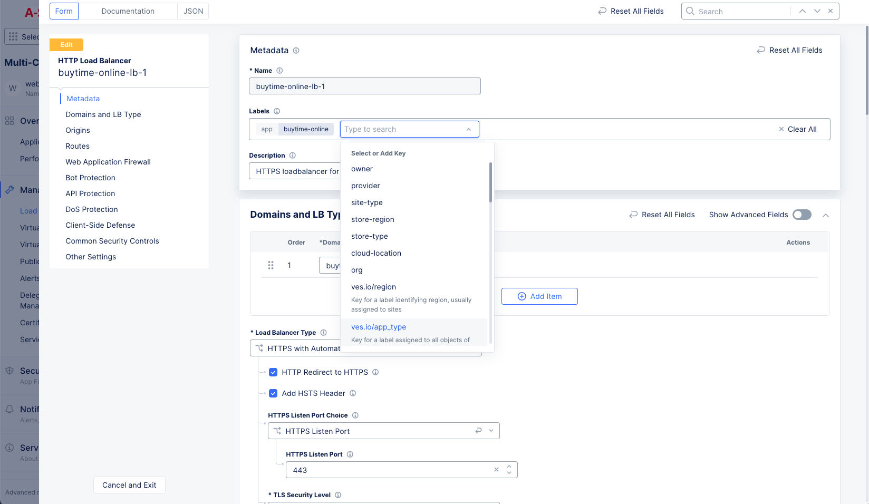Open the HTTPS Listen Port Choice dropdown
Image resolution: width=869 pixels, height=504 pixels.
[491, 431]
